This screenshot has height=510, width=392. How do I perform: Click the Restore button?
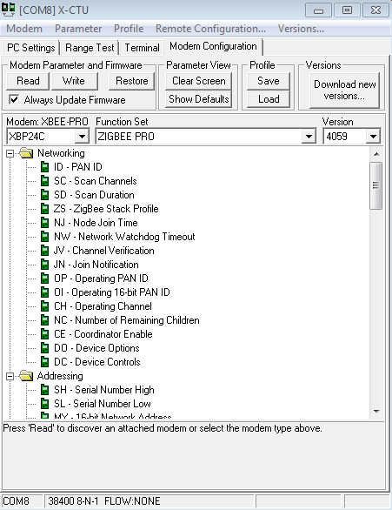pos(132,81)
